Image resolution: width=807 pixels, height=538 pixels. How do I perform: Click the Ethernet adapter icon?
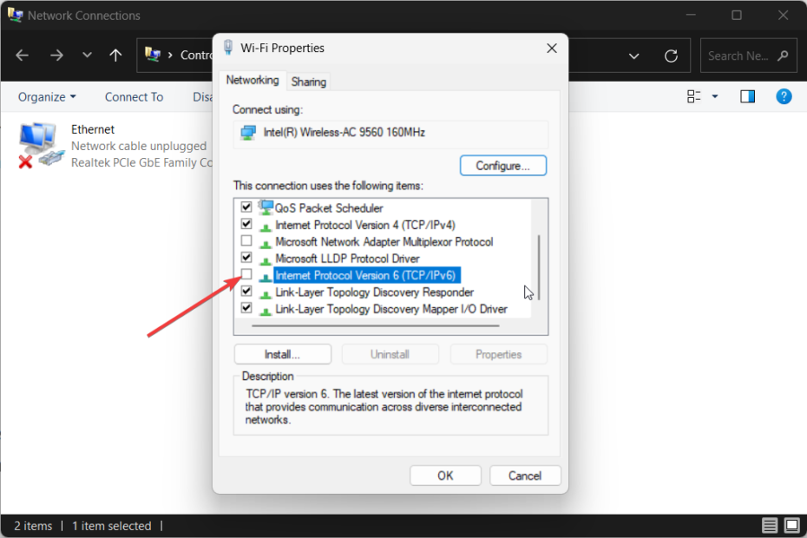click(38, 141)
